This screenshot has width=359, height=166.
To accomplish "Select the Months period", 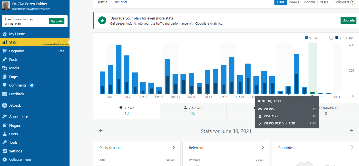I will (x=309, y=2).
